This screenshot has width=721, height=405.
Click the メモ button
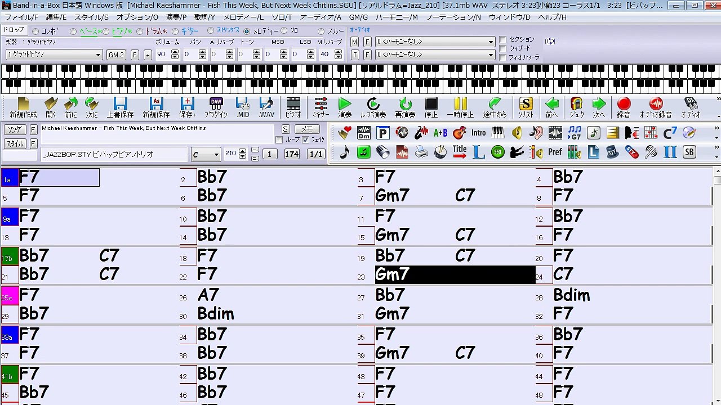[x=306, y=129]
